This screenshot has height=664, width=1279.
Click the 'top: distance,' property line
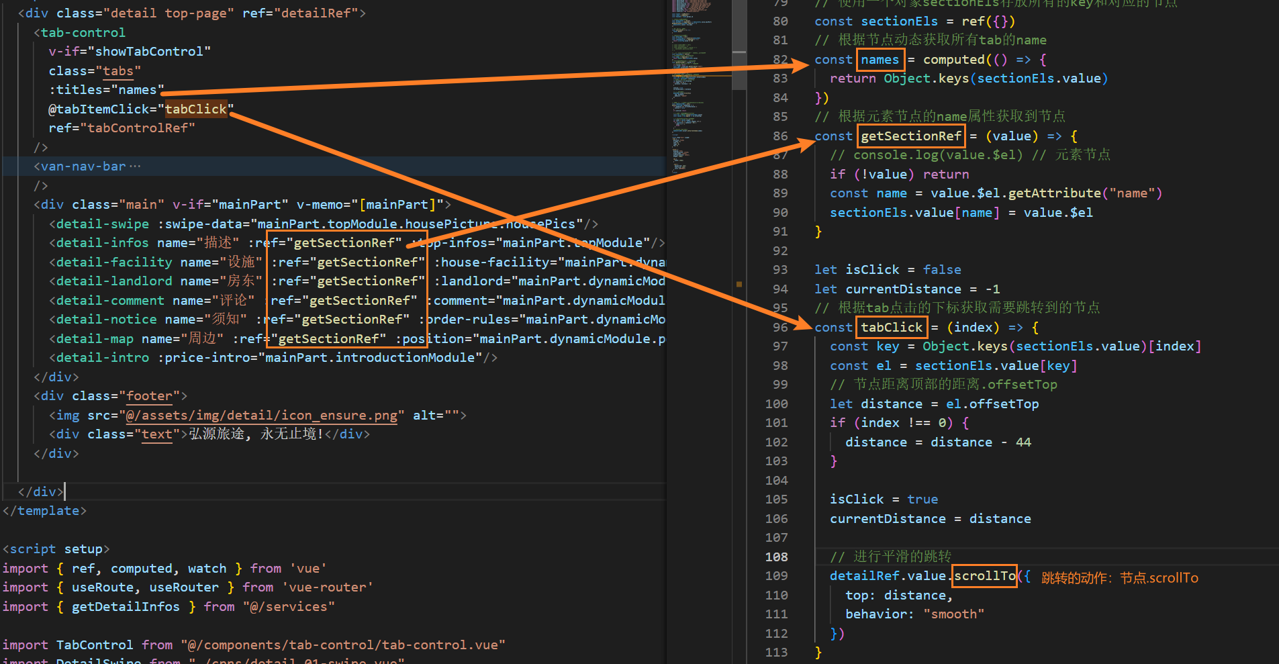(899, 595)
